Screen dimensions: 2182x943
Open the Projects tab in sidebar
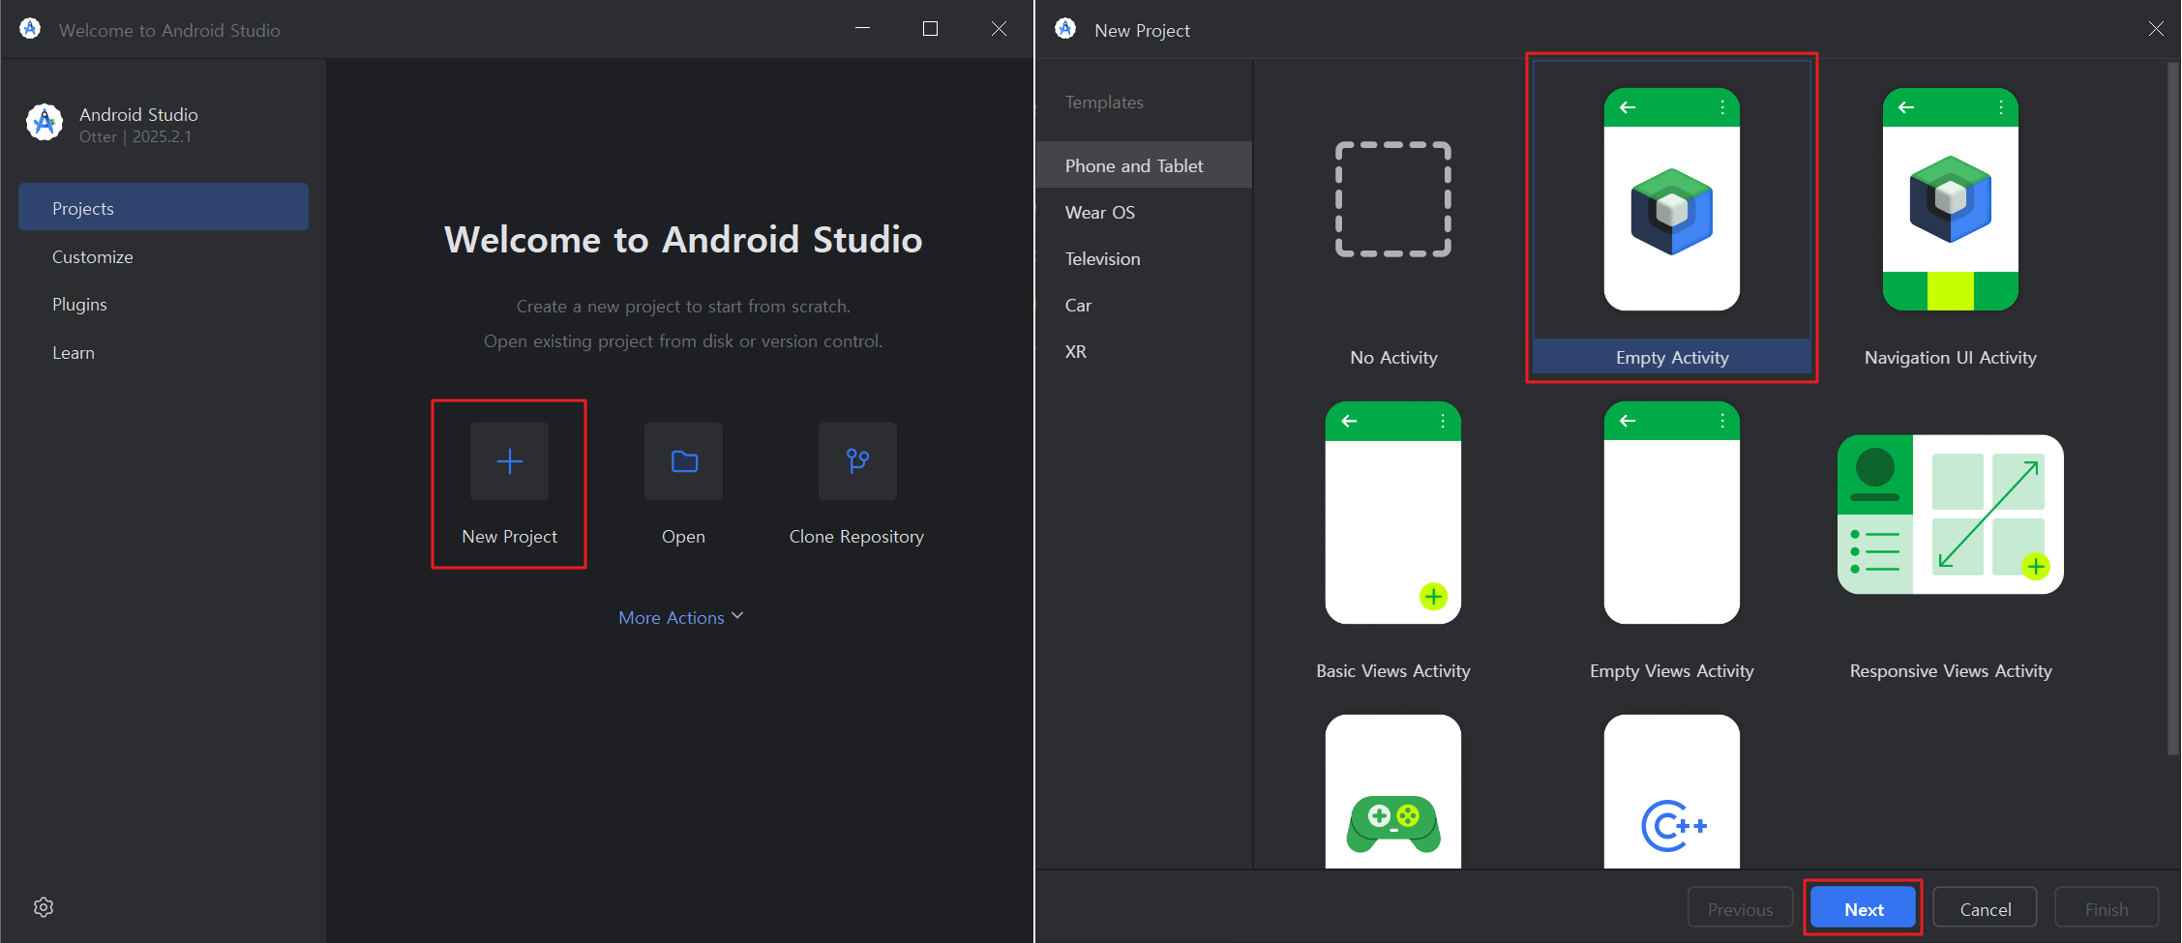(x=164, y=208)
